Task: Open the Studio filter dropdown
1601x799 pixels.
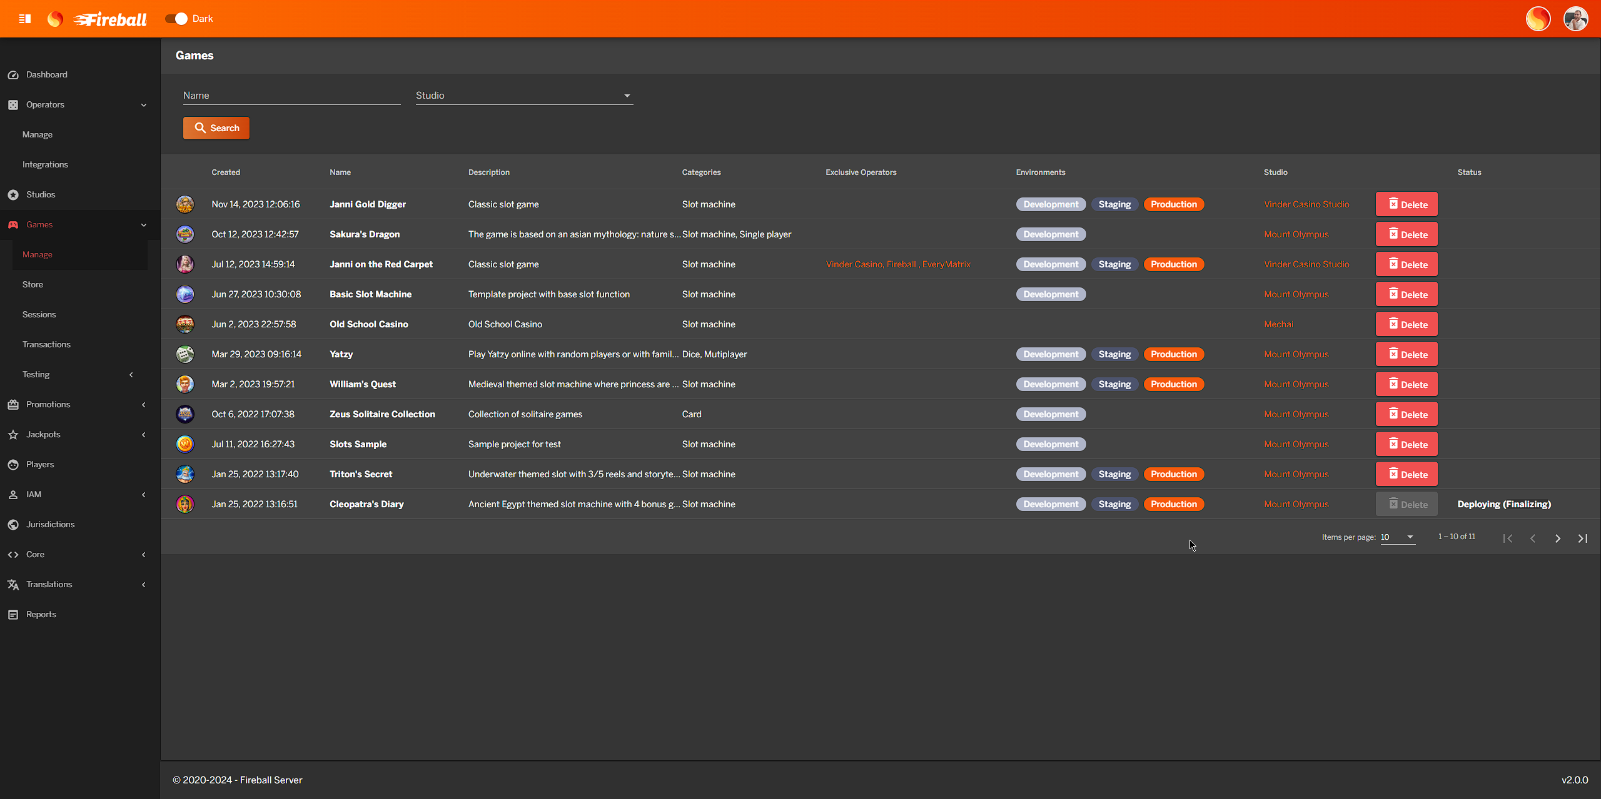Action: click(524, 96)
